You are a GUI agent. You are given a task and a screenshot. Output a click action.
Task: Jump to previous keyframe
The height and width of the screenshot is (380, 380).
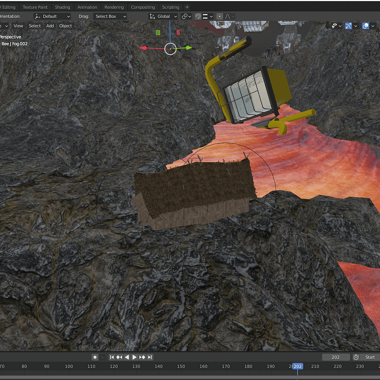click(x=119, y=357)
